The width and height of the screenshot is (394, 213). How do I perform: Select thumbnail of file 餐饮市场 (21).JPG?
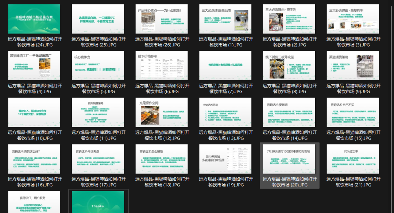coord(353,159)
